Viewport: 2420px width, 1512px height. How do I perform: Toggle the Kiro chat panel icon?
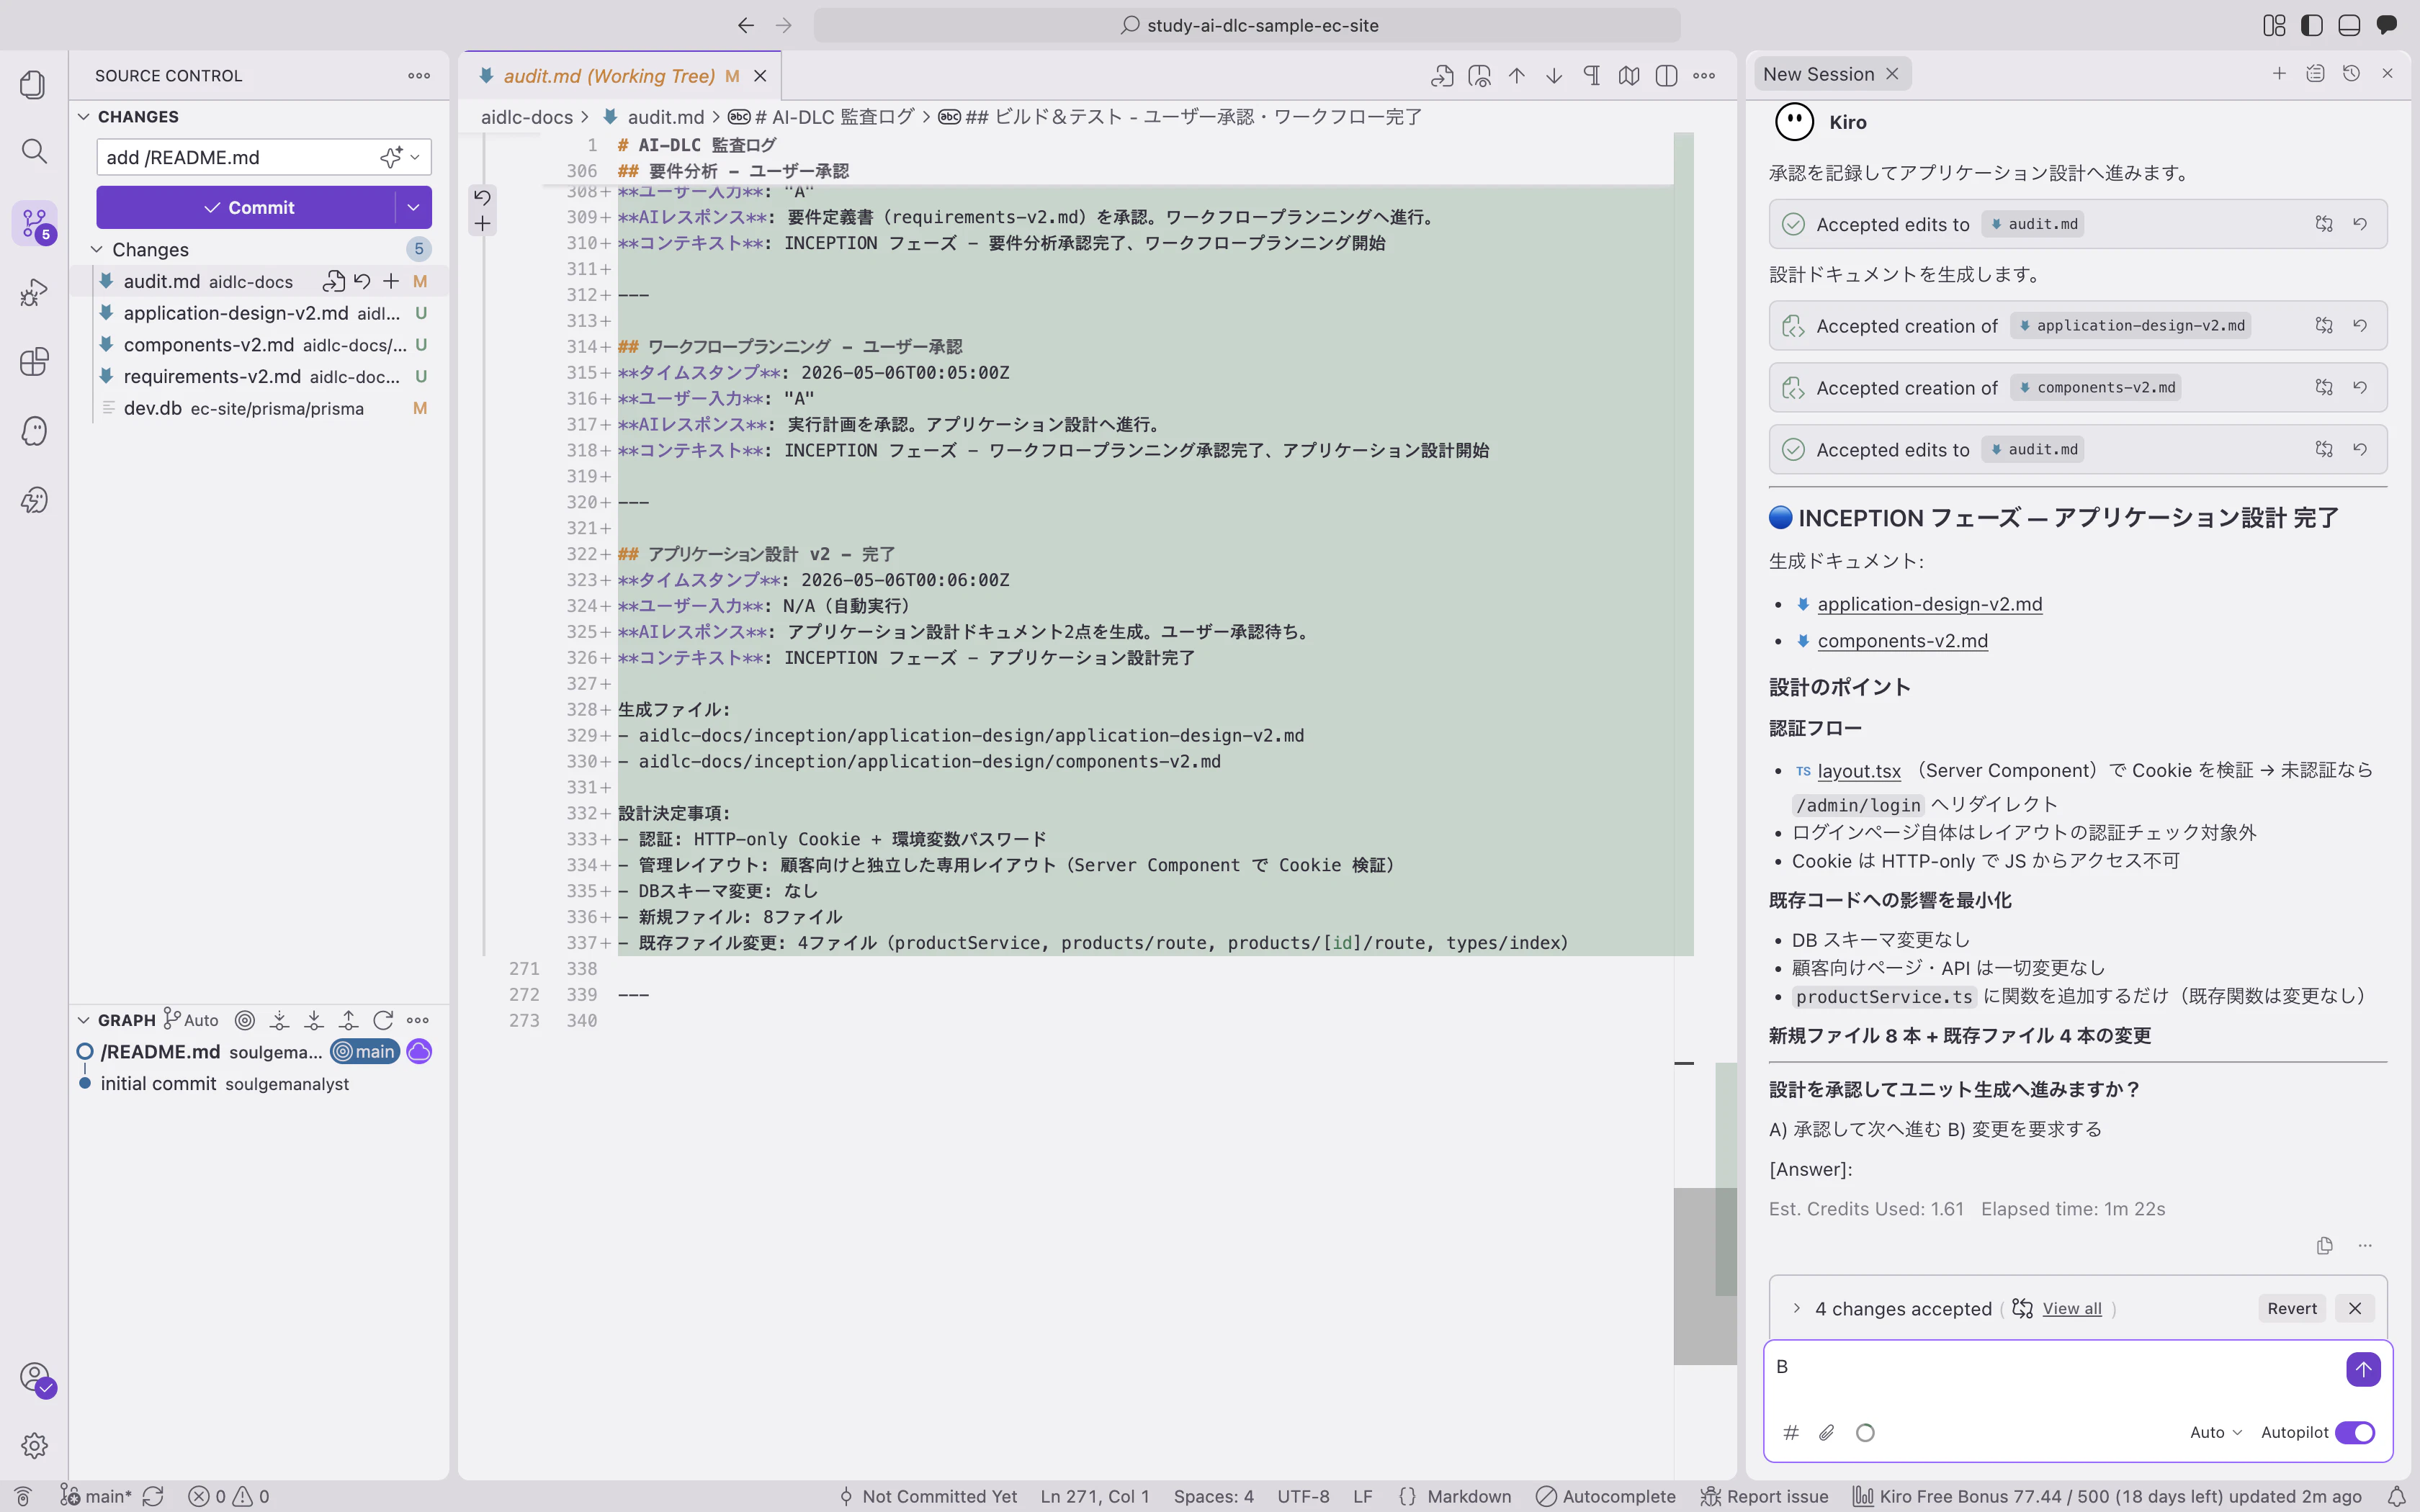(2387, 25)
